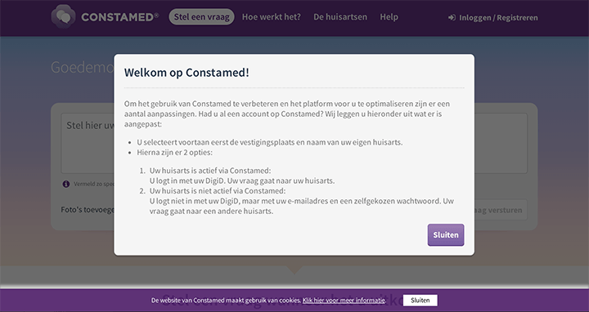Close the welcome dialog with purple Sluiten

(446, 235)
